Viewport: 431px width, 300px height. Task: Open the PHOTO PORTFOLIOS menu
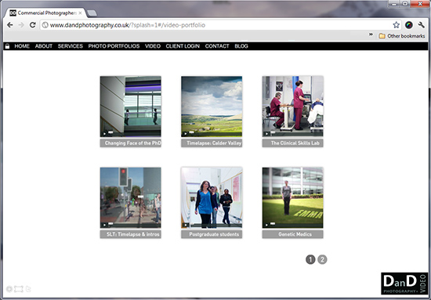point(114,46)
